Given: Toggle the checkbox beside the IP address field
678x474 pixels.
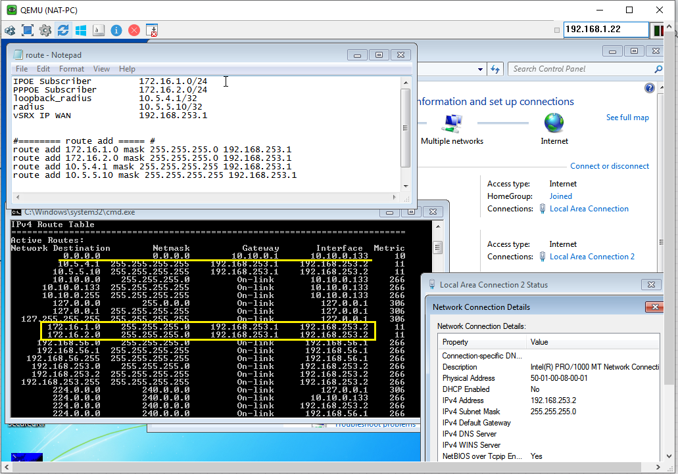Looking at the screenshot, I should click(x=557, y=30).
